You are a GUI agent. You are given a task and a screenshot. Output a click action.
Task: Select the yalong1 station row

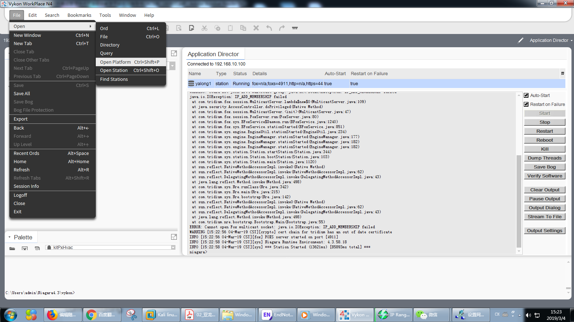[x=376, y=83]
